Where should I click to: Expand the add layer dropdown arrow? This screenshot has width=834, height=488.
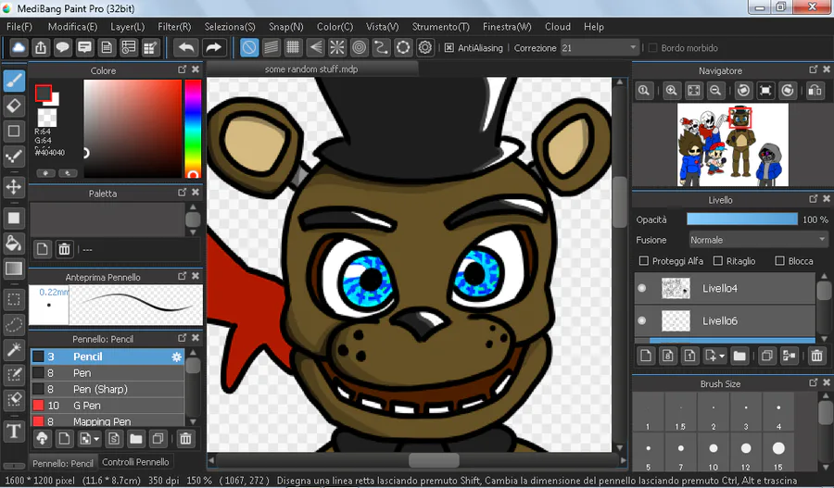click(x=722, y=357)
